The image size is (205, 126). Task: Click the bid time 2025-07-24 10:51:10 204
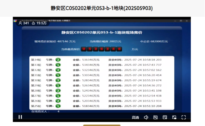[x=143, y=106]
